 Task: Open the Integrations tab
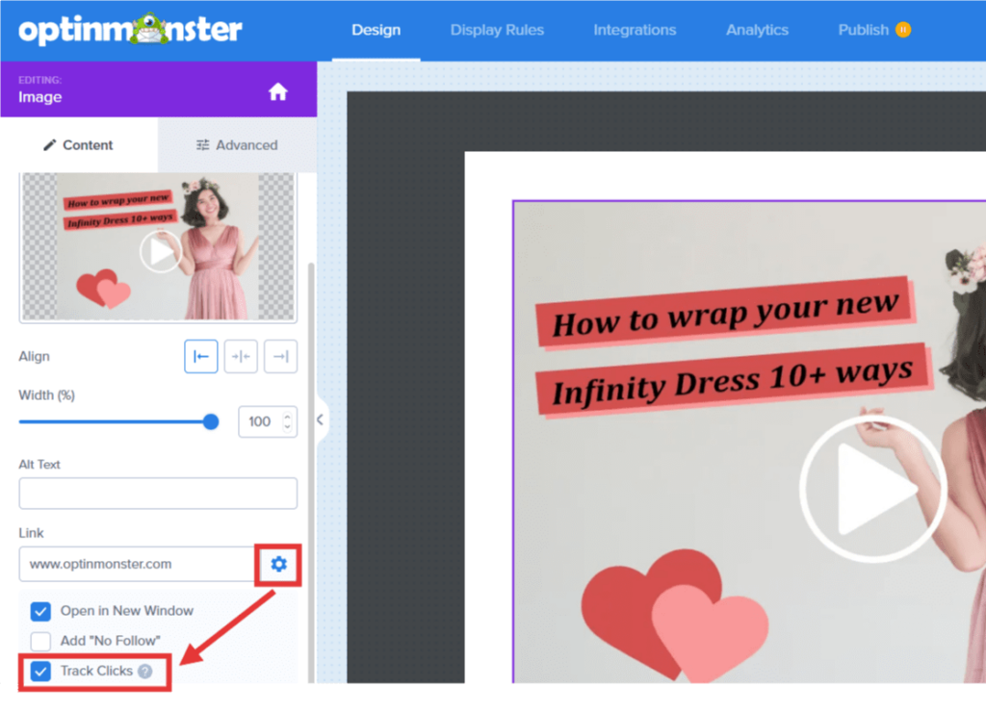click(x=635, y=30)
